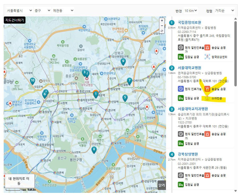Screen dimensions: 241x195
Task: Click siren marker near 신촌 세대학교
Action: [10, 104]
